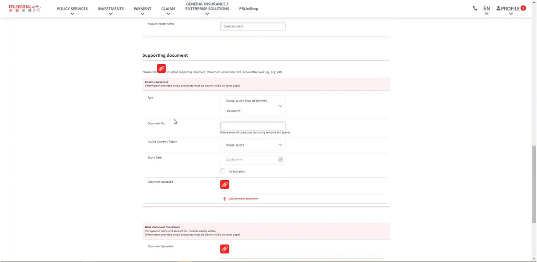The image size is (537, 262).
Task: Tick the No Expiration checkbox
Action: (x=223, y=171)
